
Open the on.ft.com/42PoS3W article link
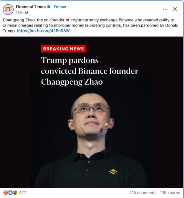(43, 31)
